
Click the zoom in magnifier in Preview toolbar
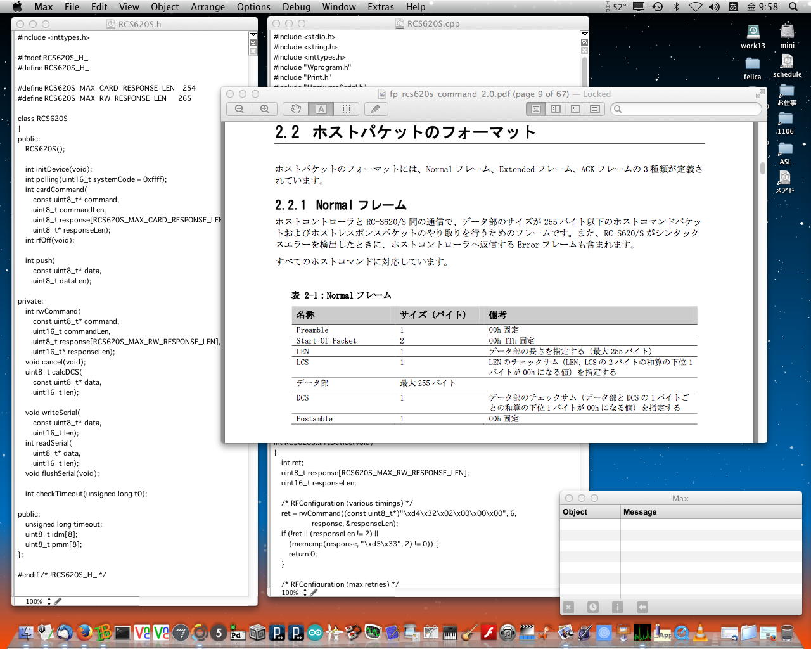click(x=265, y=109)
